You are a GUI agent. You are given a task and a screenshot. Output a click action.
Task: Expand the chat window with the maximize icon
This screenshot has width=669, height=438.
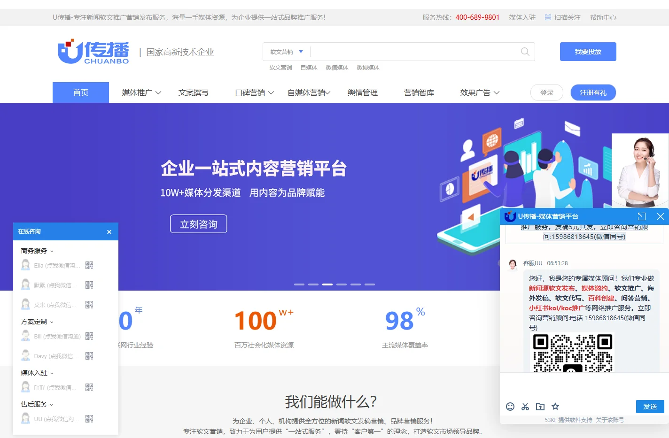tap(642, 216)
